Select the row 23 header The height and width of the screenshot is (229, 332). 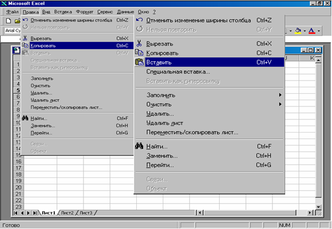tap(18, 207)
